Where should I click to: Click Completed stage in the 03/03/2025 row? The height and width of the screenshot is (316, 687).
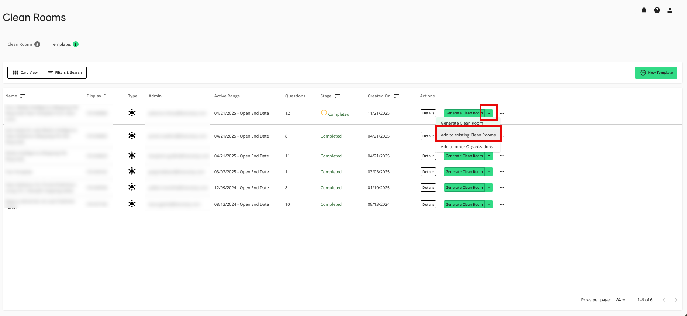pyautogui.click(x=331, y=172)
